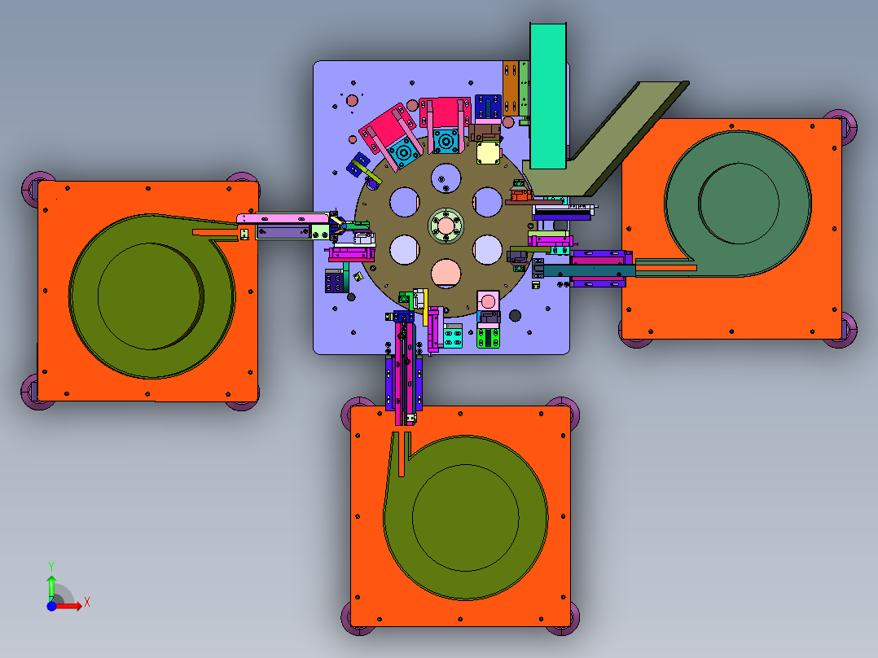Select the tilted hot-pink bracket left of top
This screenshot has height=658, width=878.
point(386,129)
